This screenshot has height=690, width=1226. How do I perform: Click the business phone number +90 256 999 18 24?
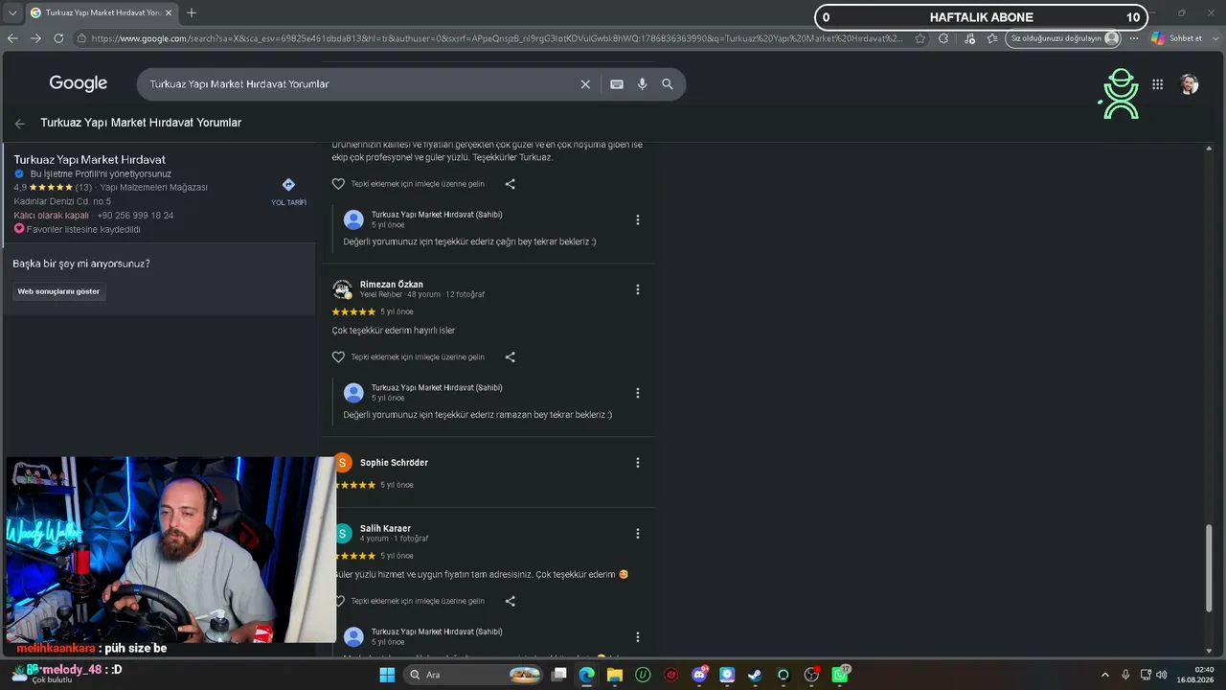135,216
